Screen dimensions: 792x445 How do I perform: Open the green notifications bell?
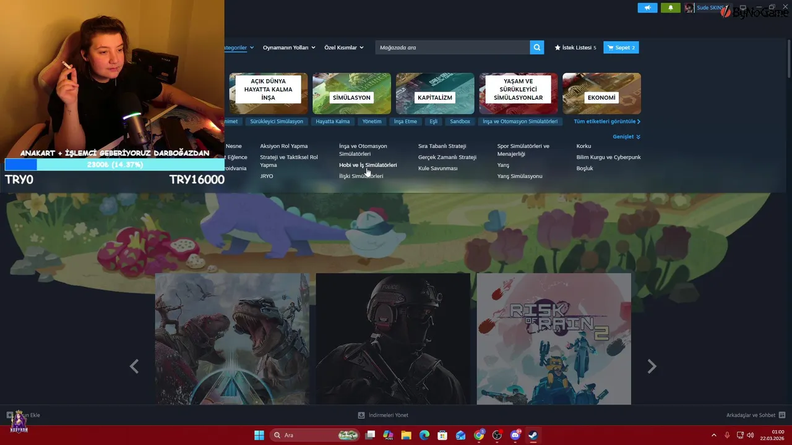[x=670, y=8]
